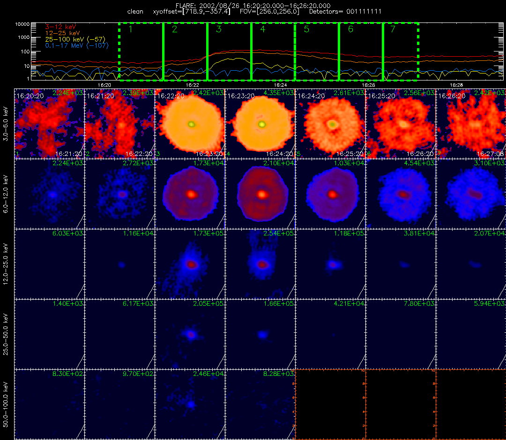Open the 3.0-6.0 keV image with peak 2.61E+03

331,124
